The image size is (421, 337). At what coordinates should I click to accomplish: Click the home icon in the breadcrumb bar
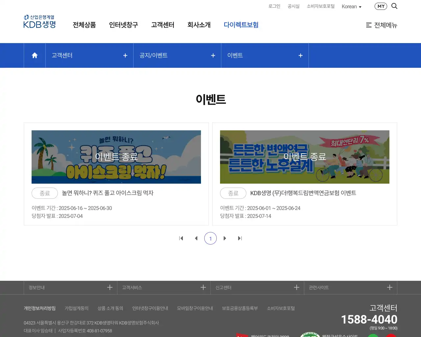34,55
